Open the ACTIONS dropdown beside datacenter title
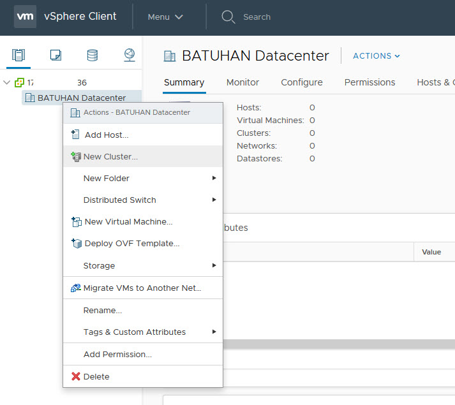The height and width of the screenshot is (405, 455). 377,56
